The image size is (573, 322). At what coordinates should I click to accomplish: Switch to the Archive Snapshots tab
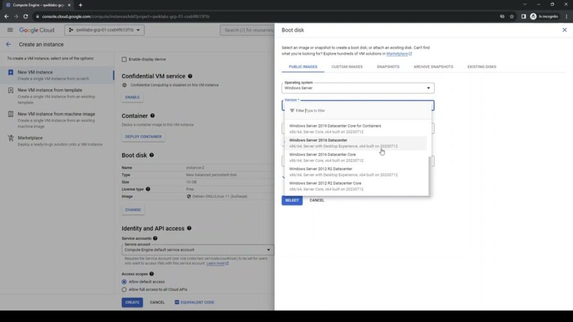click(x=433, y=67)
